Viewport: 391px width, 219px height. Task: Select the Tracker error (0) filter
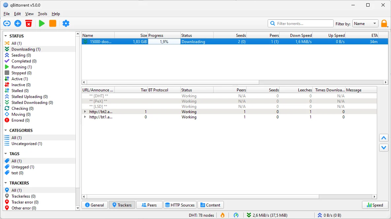[x=40, y=202]
